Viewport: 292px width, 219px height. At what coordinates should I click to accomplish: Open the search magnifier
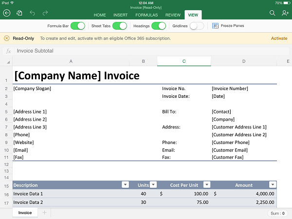[273, 13]
